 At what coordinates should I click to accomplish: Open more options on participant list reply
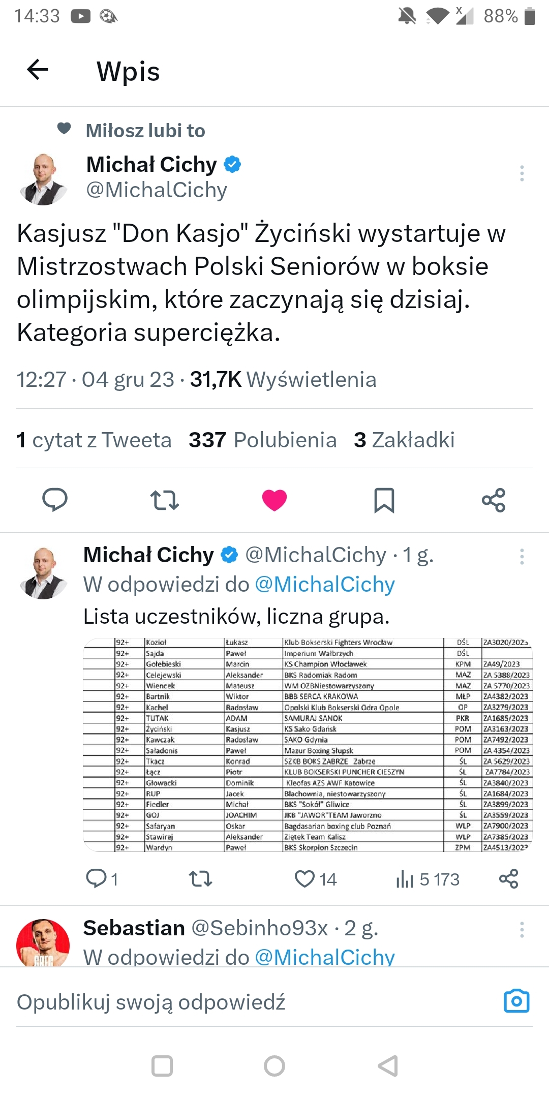[522, 557]
